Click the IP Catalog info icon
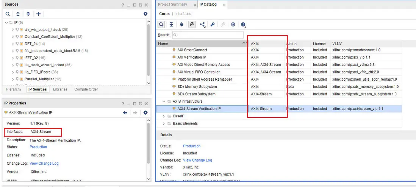Image resolution: width=416 pixels, height=187 pixels. (243, 25)
